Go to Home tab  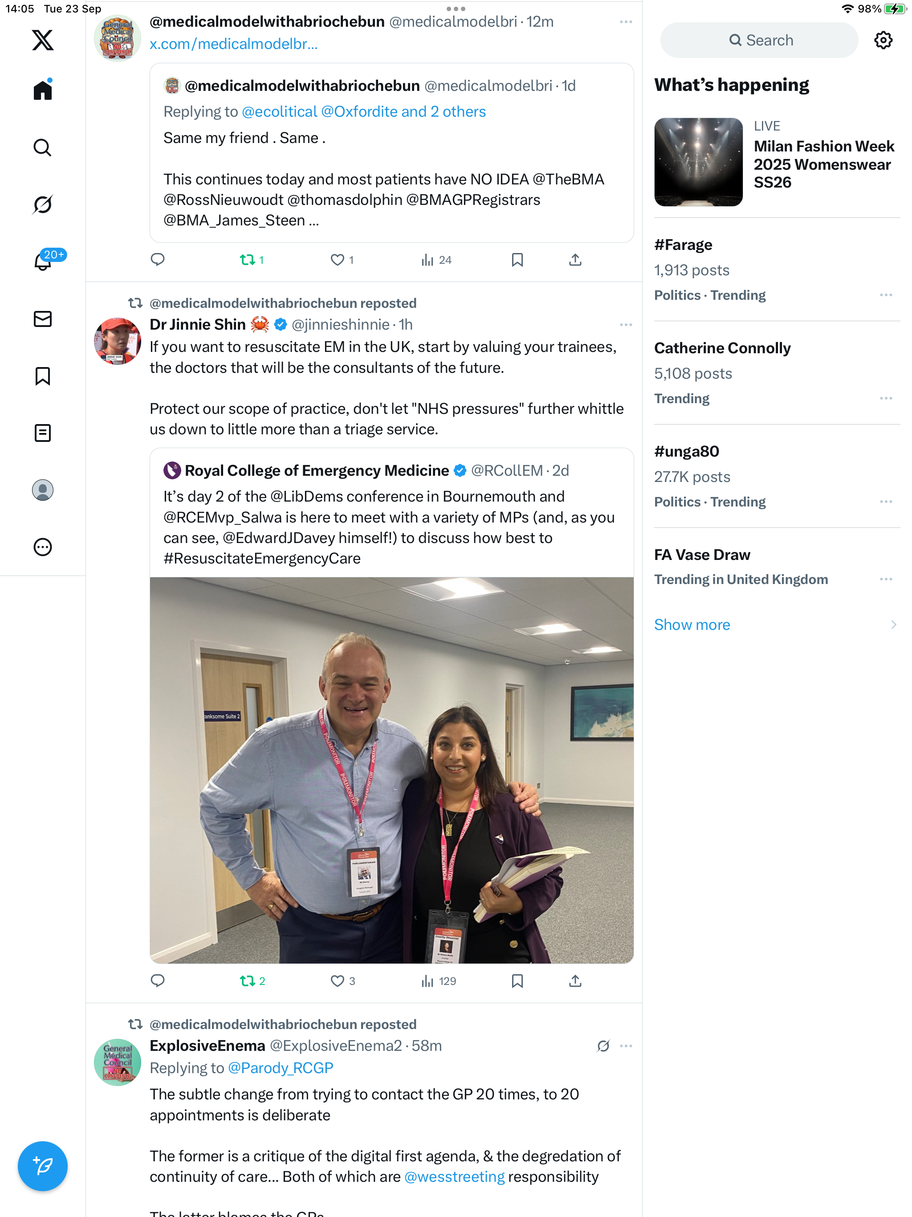point(42,90)
